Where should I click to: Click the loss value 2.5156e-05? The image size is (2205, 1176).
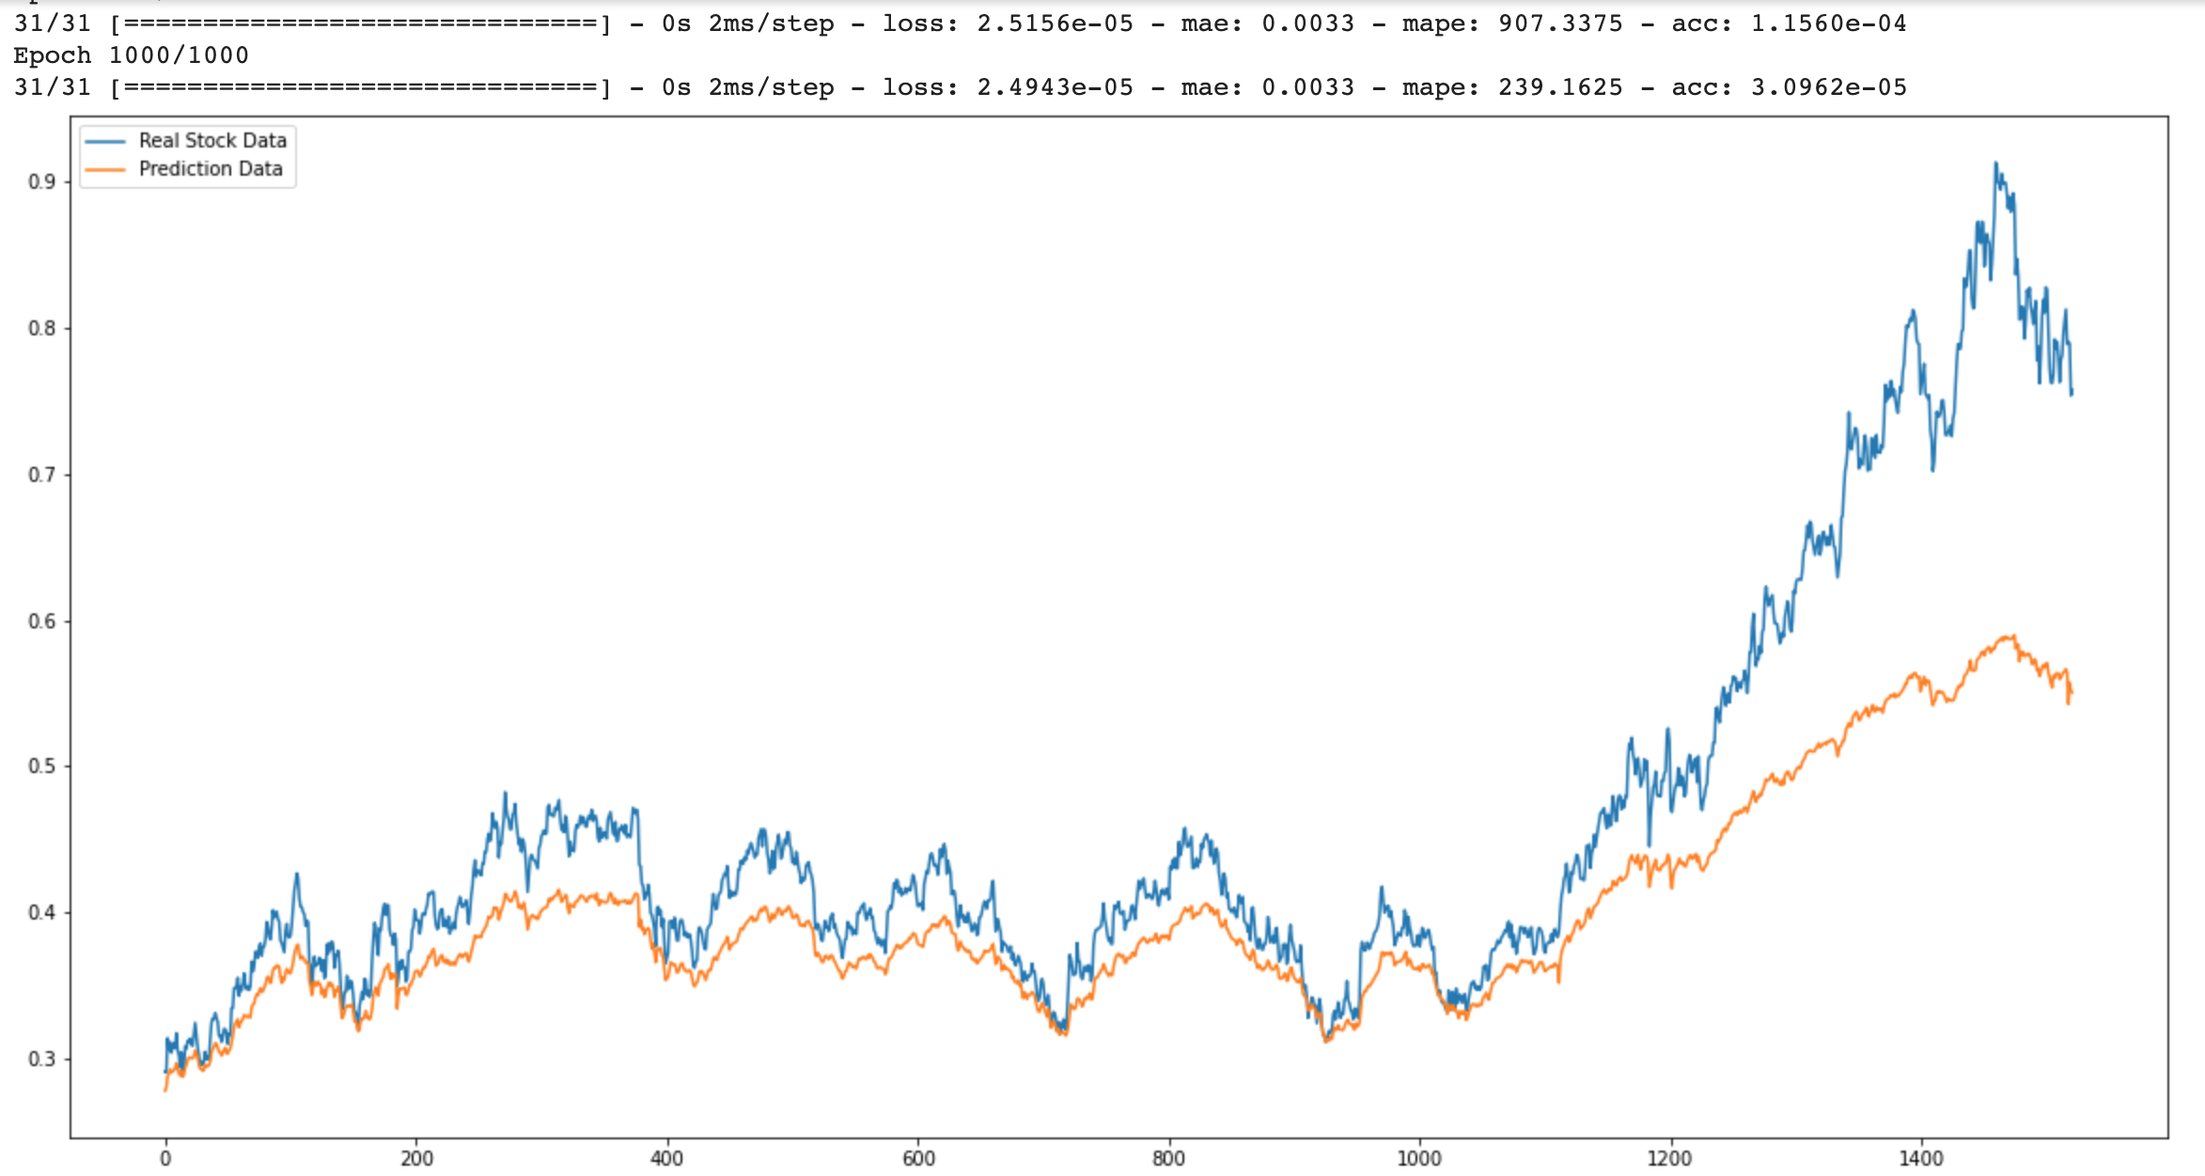click(x=1055, y=23)
